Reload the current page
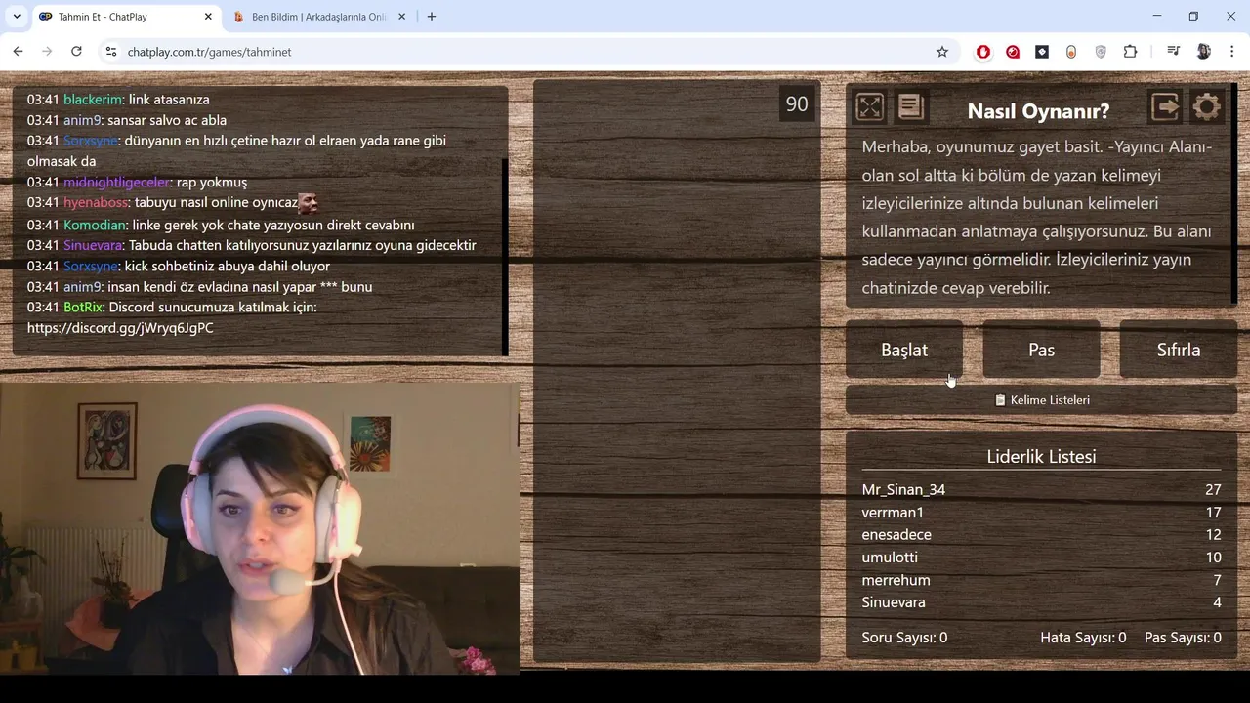Image resolution: width=1250 pixels, height=703 pixels. (x=76, y=52)
